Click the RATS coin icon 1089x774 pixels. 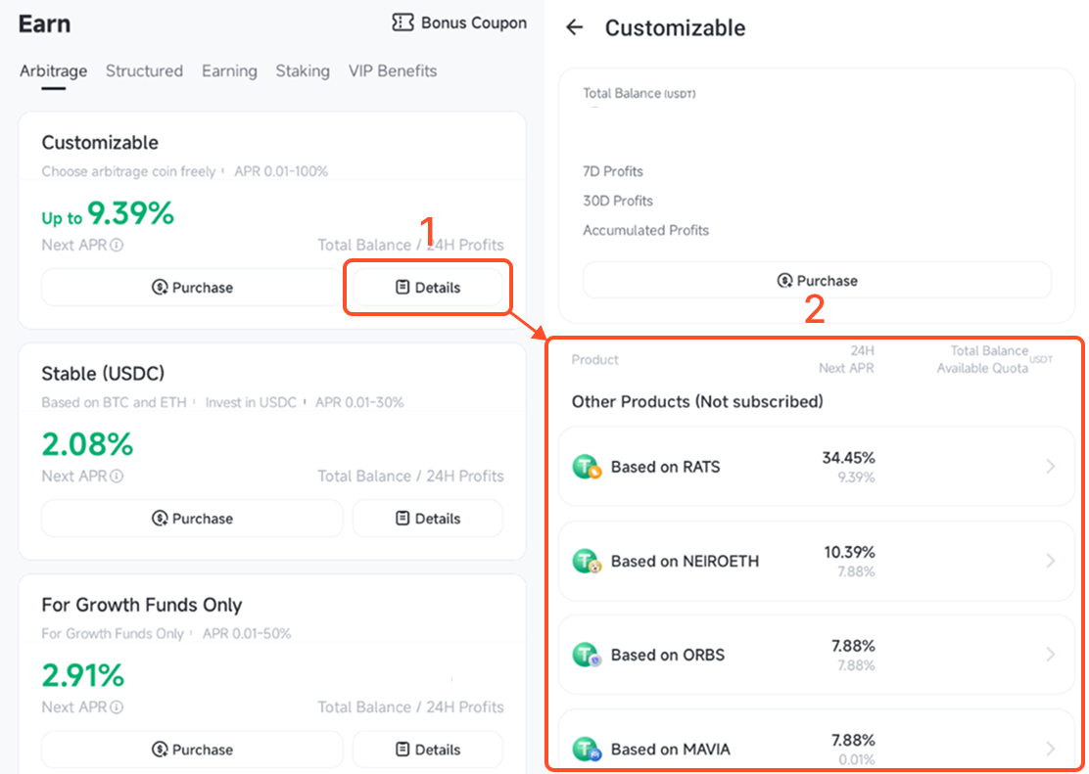click(587, 467)
